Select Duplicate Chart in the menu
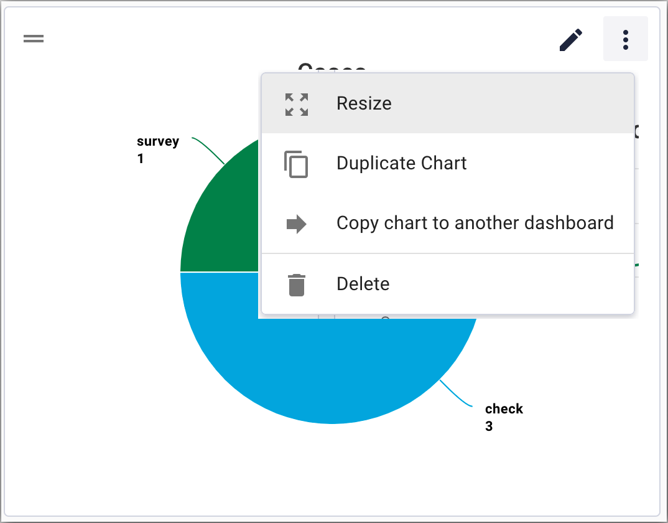 pos(401,164)
